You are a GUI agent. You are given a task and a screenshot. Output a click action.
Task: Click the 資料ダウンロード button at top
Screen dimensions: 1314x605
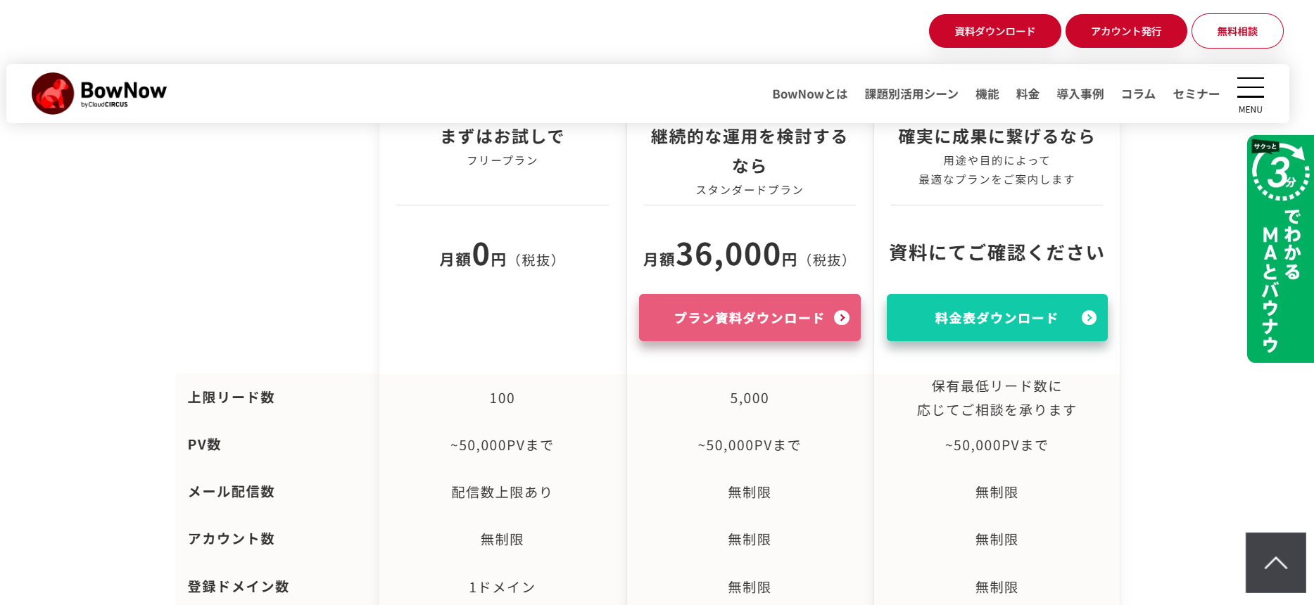point(994,31)
